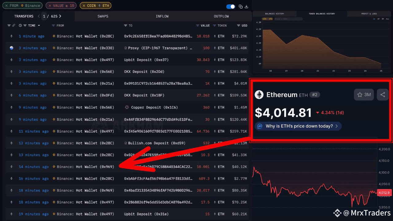Remove the FROM Binance filter chip

click(6, 6)
